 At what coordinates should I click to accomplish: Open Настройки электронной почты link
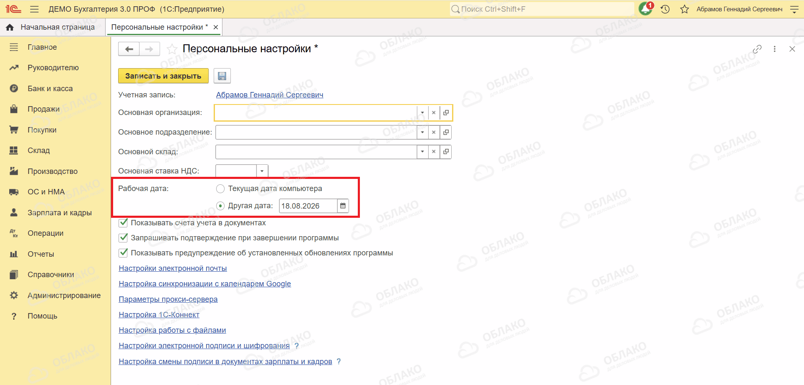pyautogui.click(x=173, y=268)
